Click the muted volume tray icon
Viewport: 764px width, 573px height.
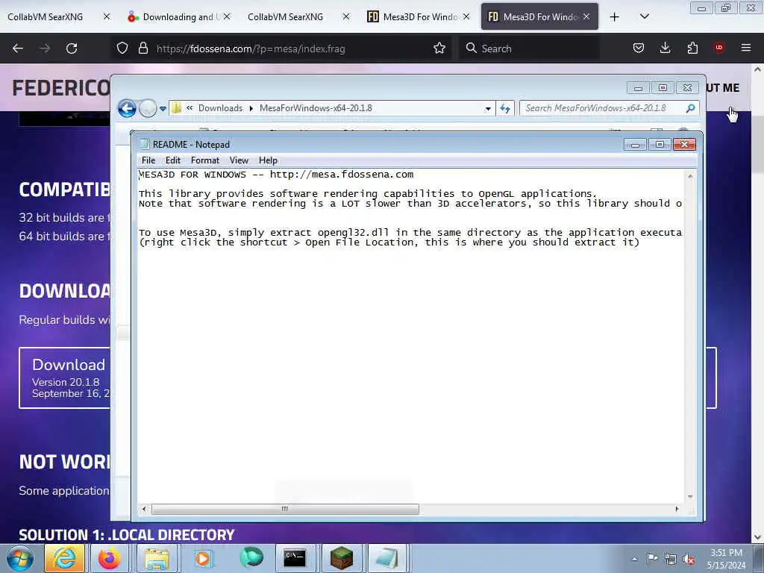click(x=689, y=560)
